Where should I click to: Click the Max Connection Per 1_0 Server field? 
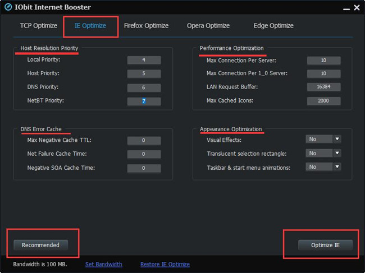pyautogui.click(x=323, y=73)
